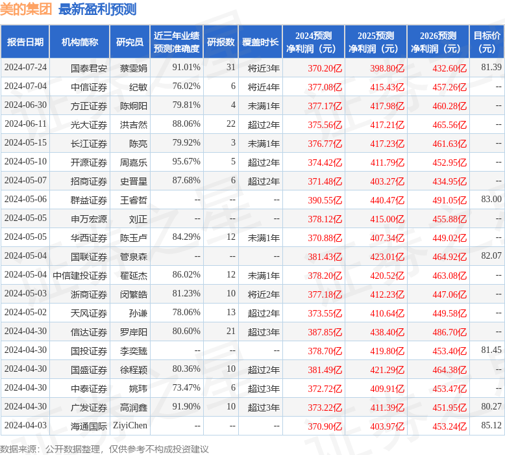This screenshot has width=505, height=455.
Task: Select the 报告日期 column header
Action: 25,42
